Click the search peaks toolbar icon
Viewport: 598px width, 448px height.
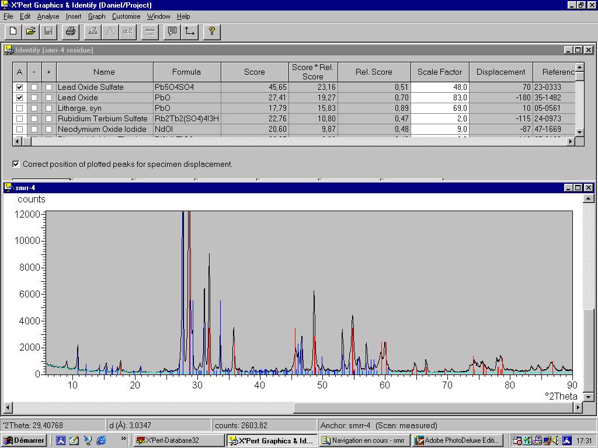[x=92, y=32]
